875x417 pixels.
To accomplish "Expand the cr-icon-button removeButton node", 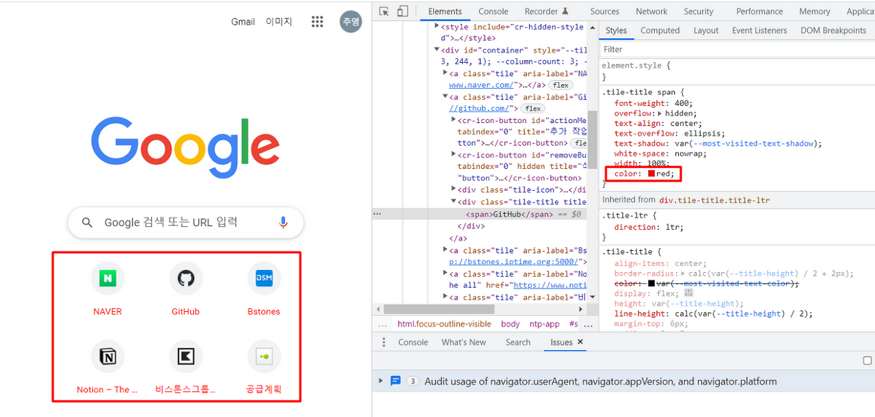I will point(454,155).
